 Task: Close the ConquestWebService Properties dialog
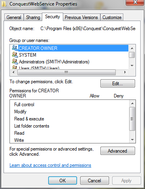(135, 2)
